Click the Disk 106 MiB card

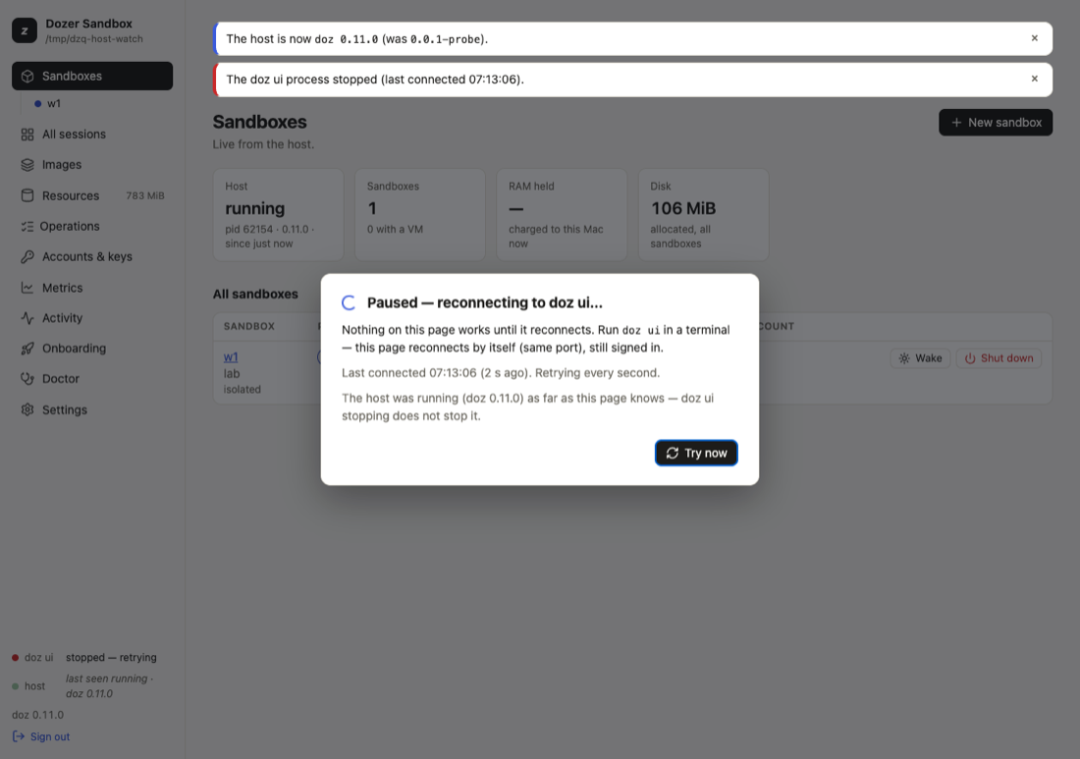(703, 215)
